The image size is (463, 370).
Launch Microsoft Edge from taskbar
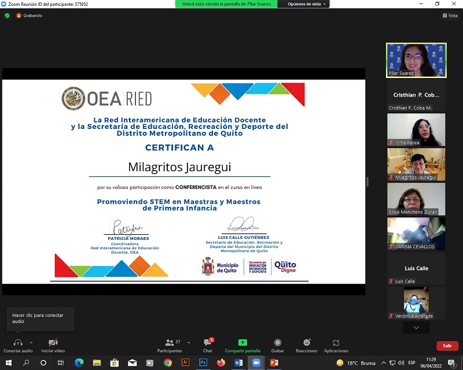[79, 362]
